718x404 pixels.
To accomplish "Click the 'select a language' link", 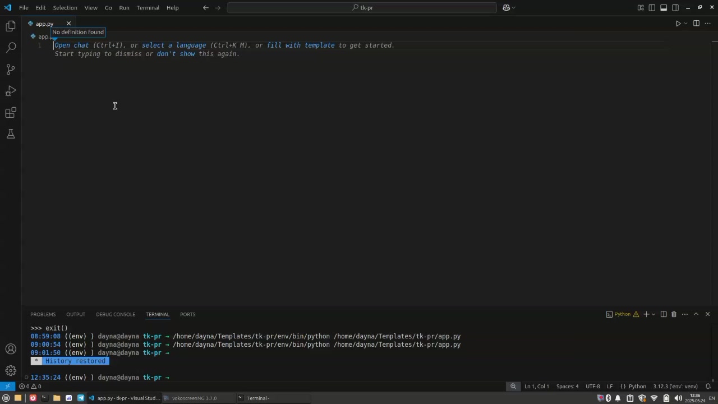I will pyautogui.click(x=174, y=45).
